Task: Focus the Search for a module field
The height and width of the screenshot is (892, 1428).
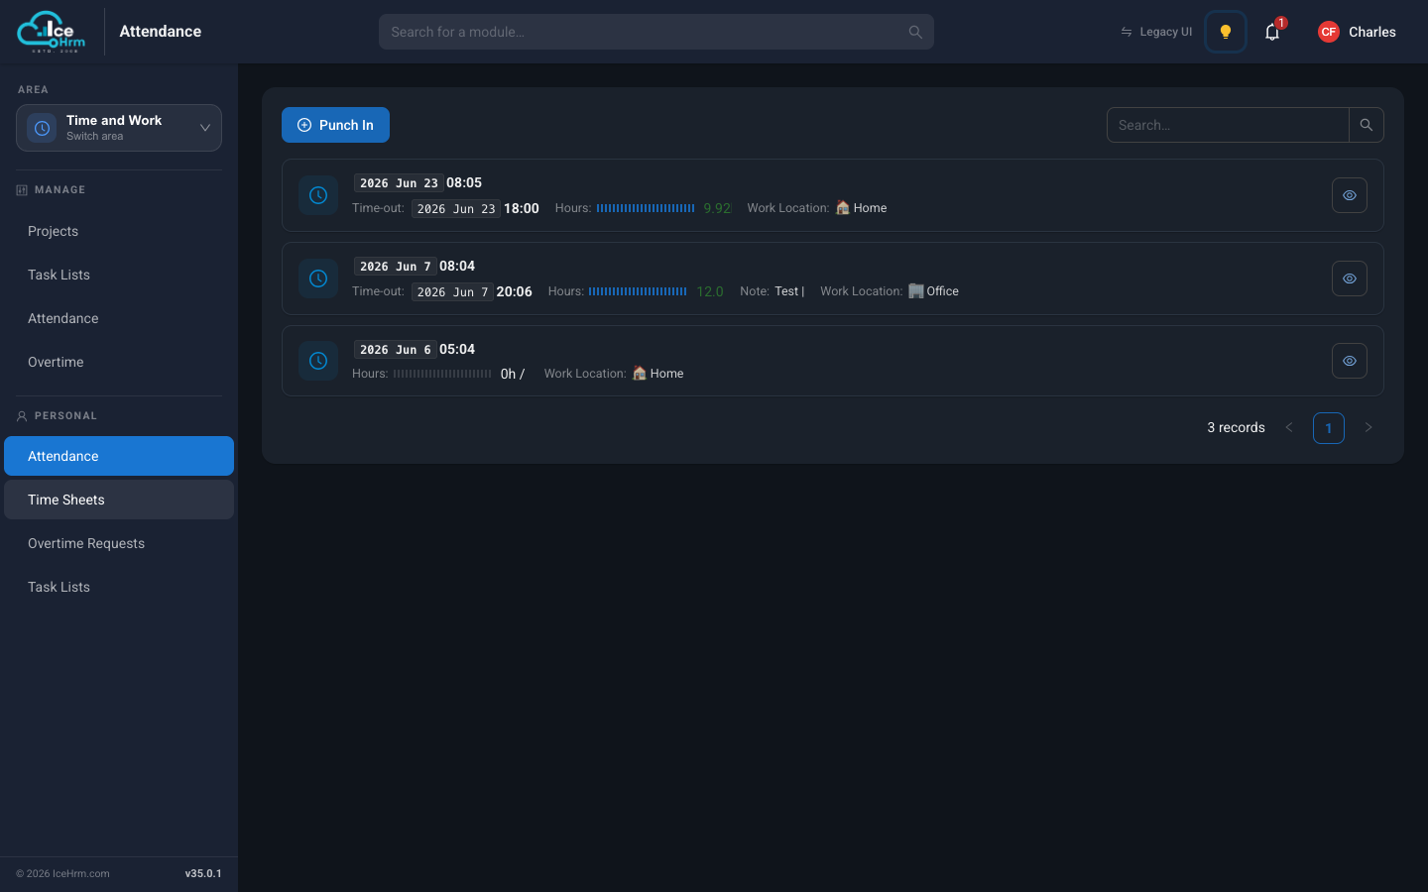Action: click(656, 32)
